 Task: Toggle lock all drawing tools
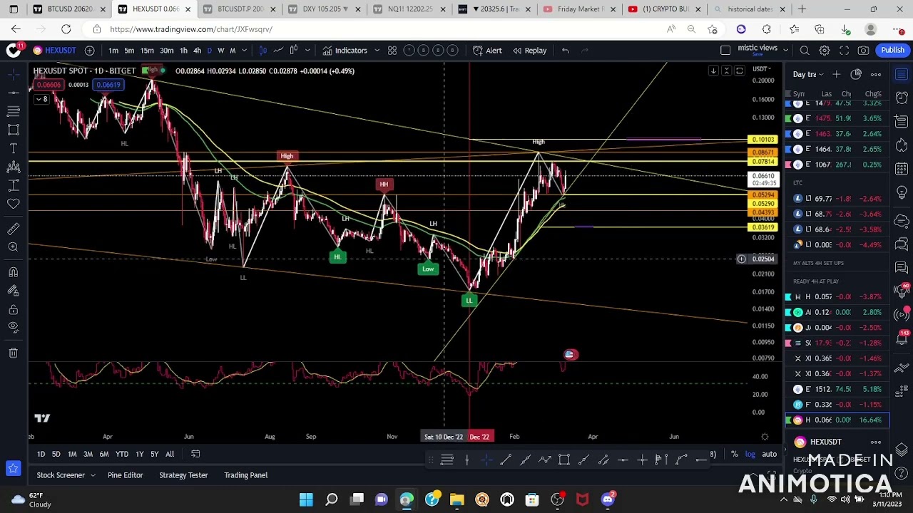[14, 310]
